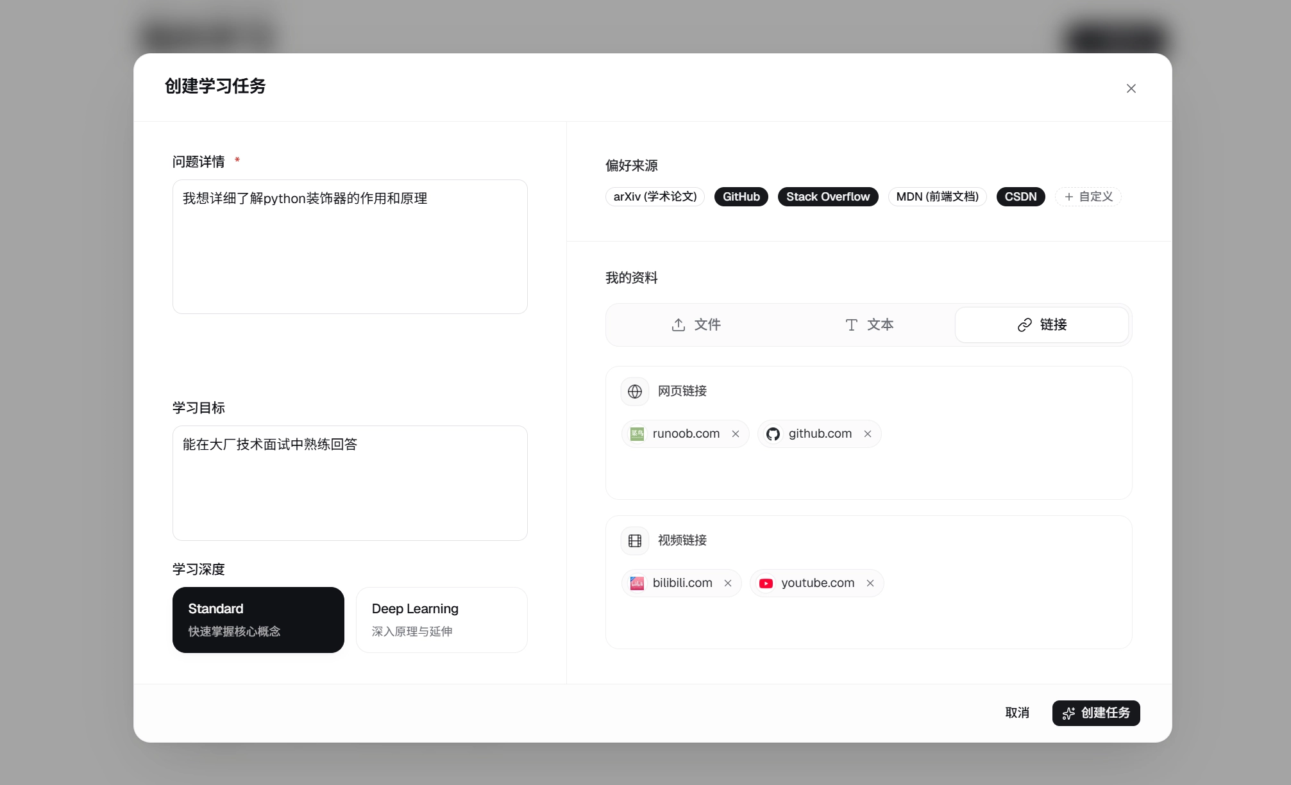The height and width of the screenshot is (785, 1291).
Task: Add a custom source with 自定义
Action: coord(1088,197)
